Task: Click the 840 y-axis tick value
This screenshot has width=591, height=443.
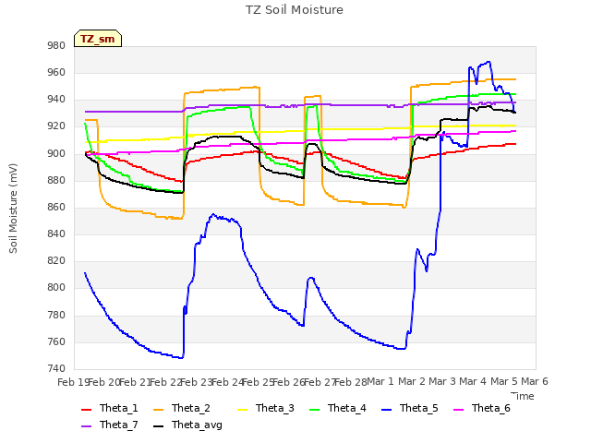Action: point(56,233)
